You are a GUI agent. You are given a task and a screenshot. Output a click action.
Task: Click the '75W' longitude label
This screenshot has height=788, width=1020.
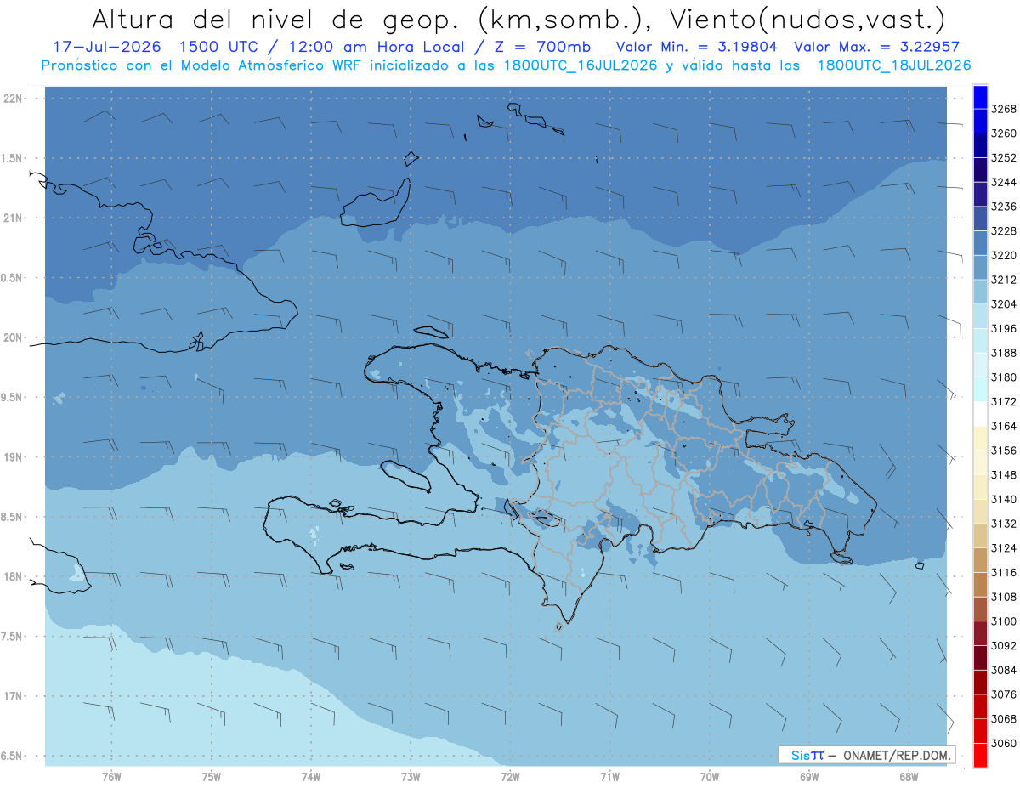click(x=212, y=777)
